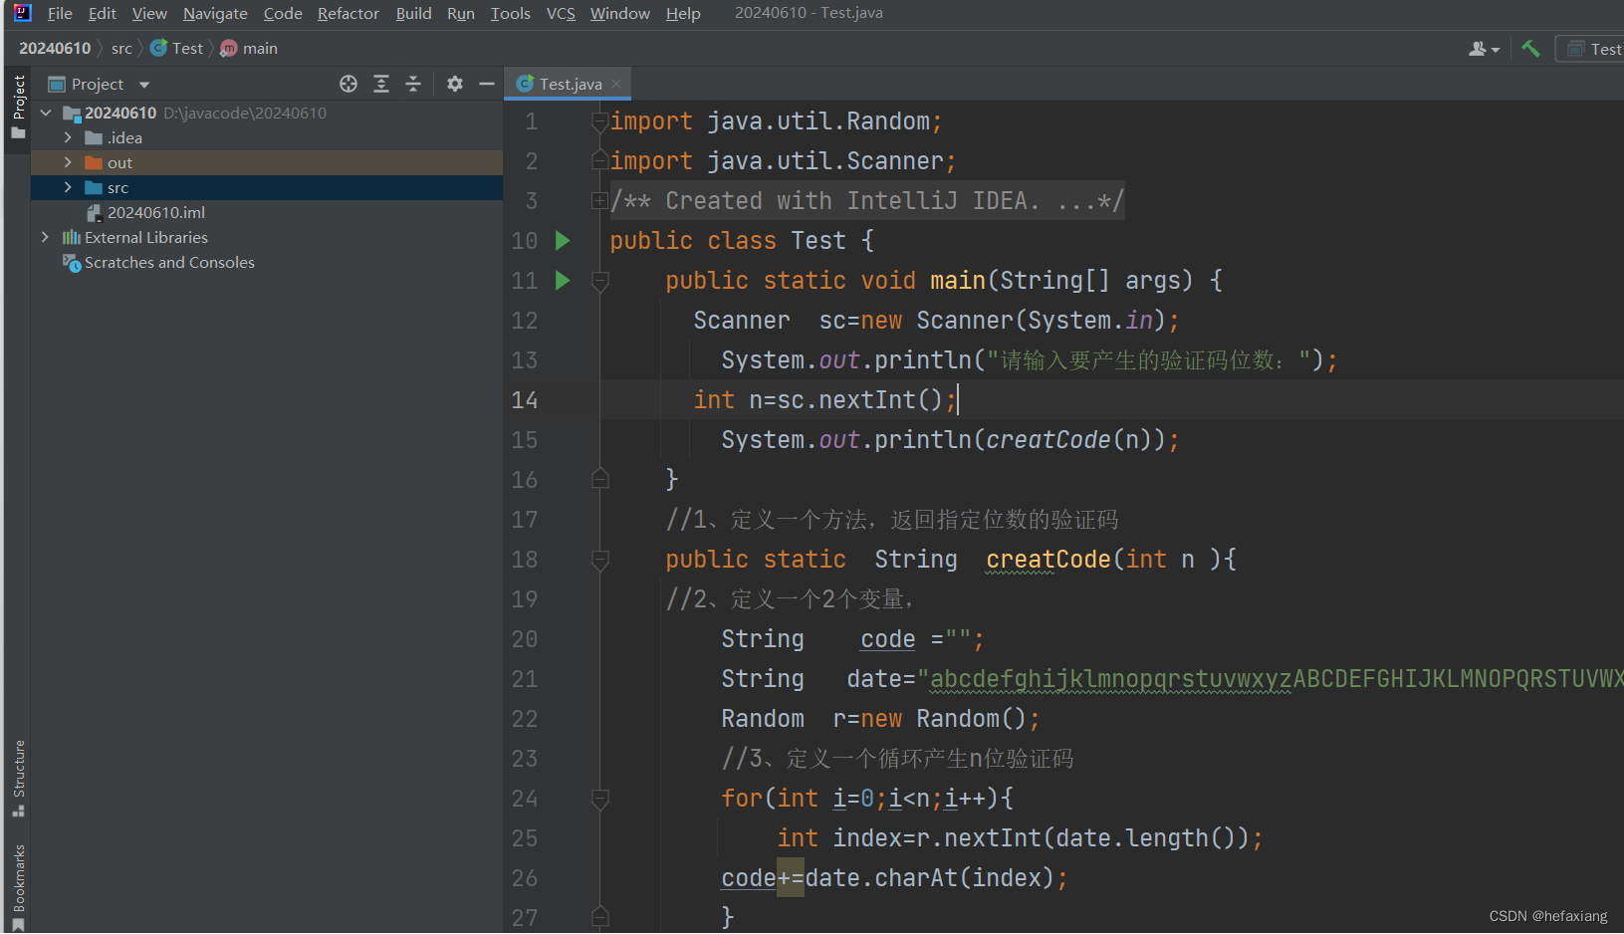Click the Build Project hammer icon
1624x934 pixels.
pyautogui.click(x=1531, y=48)
